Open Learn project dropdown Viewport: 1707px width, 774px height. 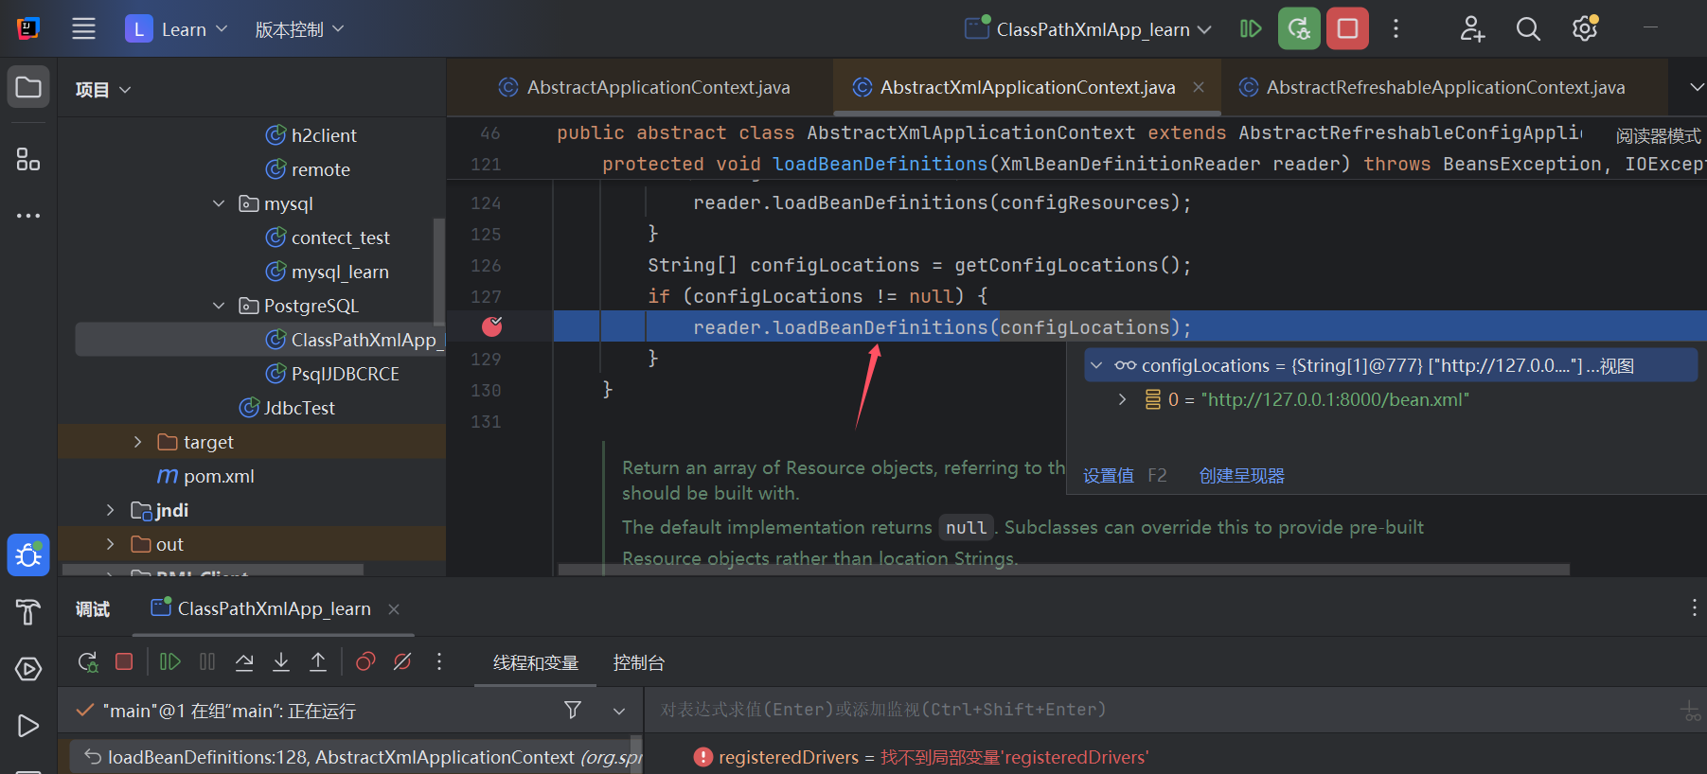[177, 29]
